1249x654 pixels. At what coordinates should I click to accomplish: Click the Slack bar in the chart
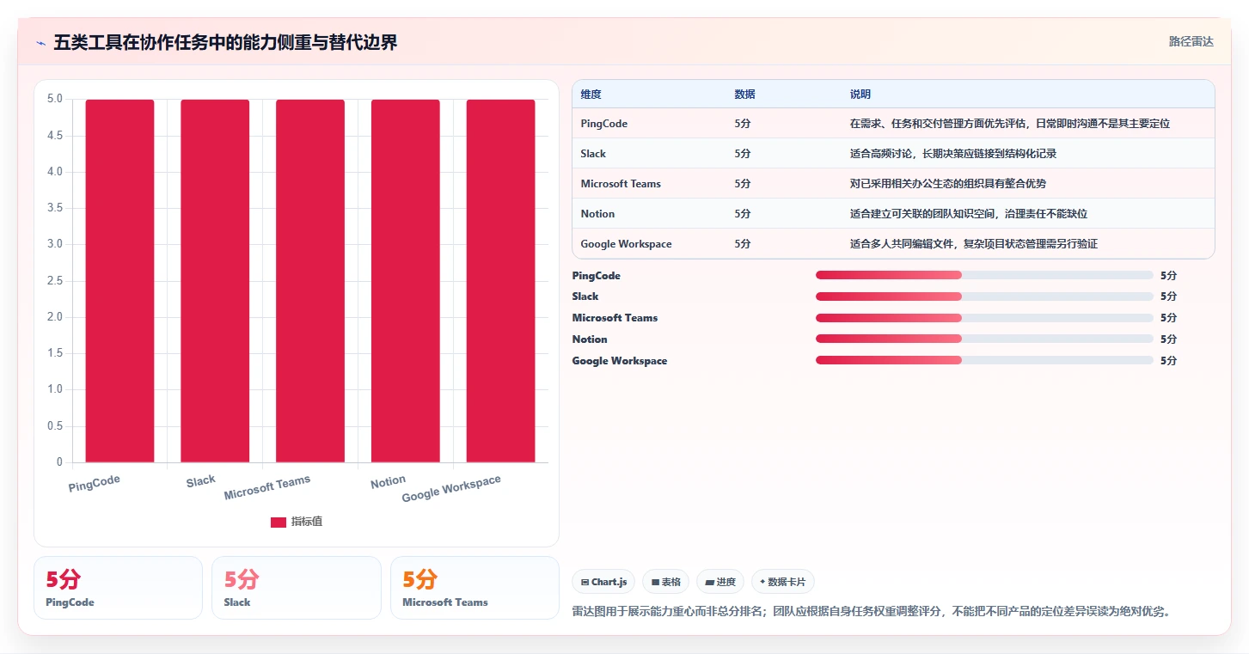pos(215,281)
